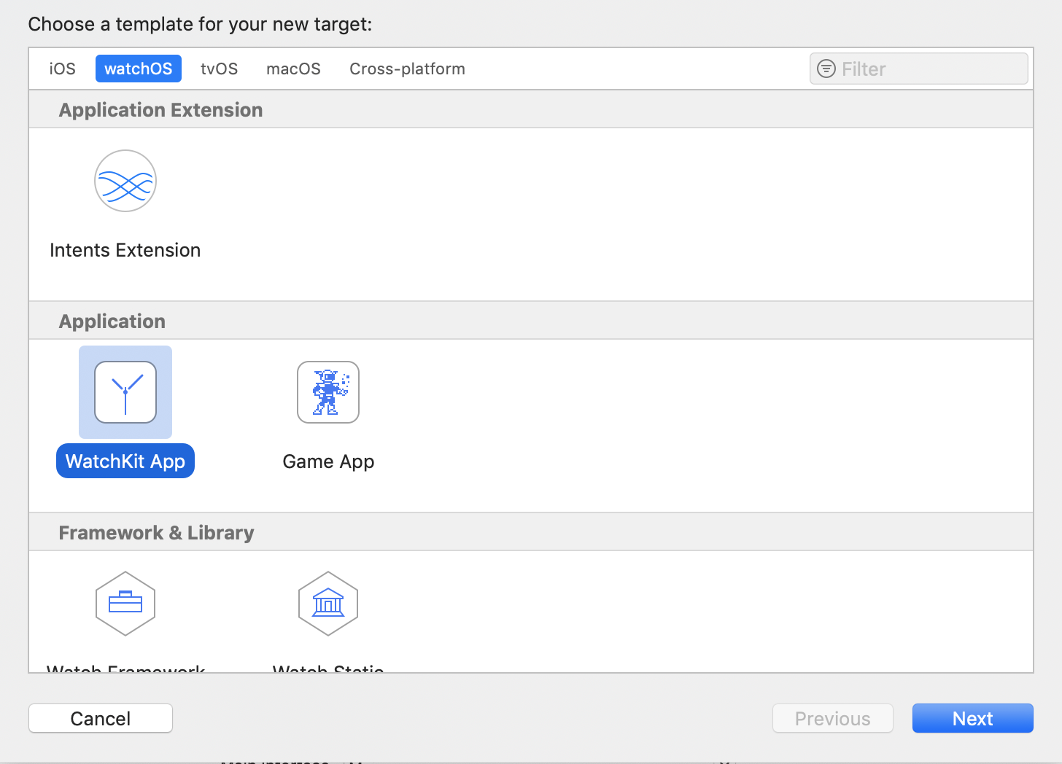Open the macOS platform tab
Image resolution: width=1062 pixels, height=764 pixels.
pyautogui.click(x=294, y=69)
